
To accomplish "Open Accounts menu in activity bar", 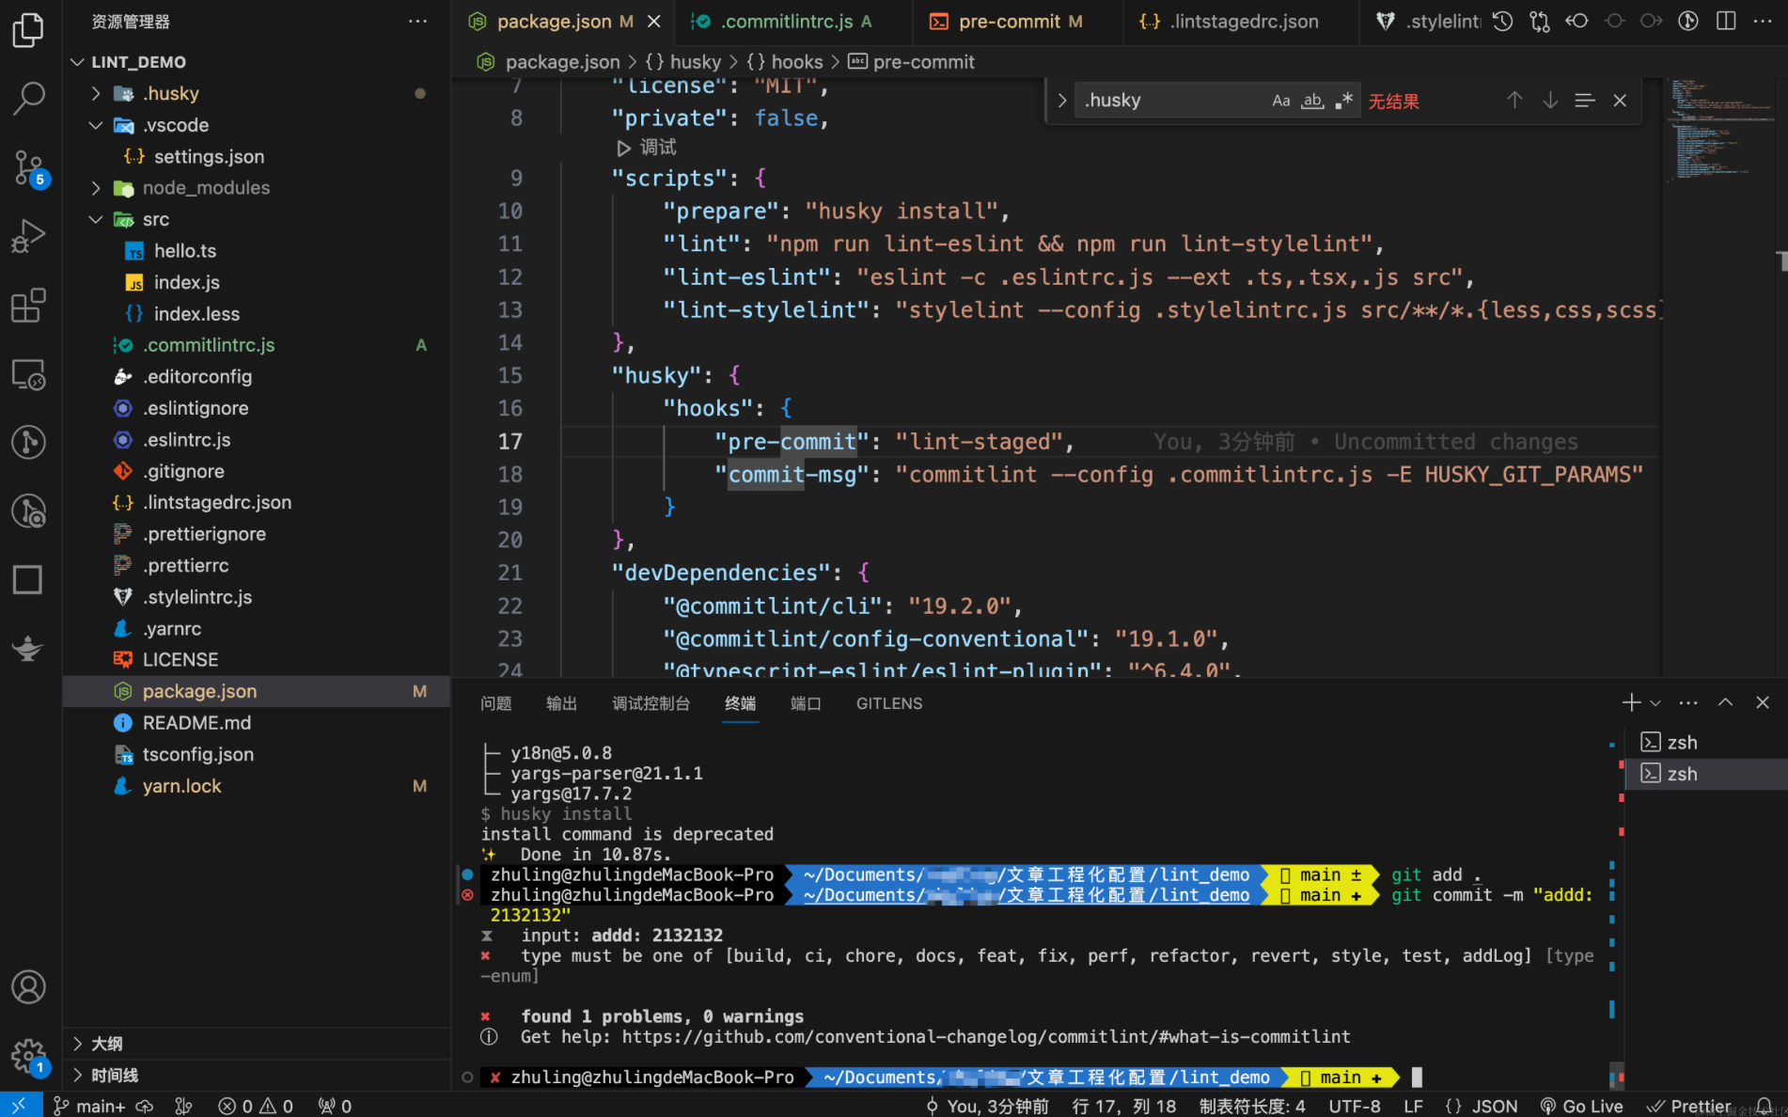I will (28, 987).
